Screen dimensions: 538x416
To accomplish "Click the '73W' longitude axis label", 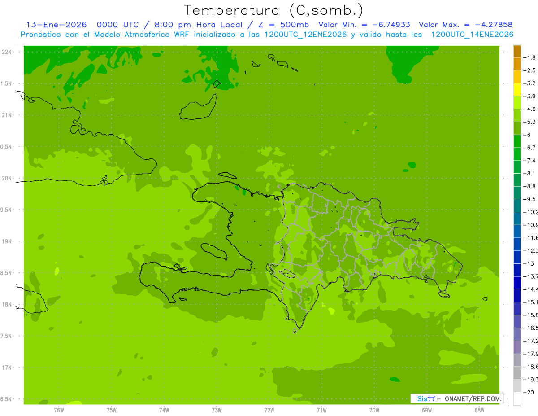I will [217, 410].
